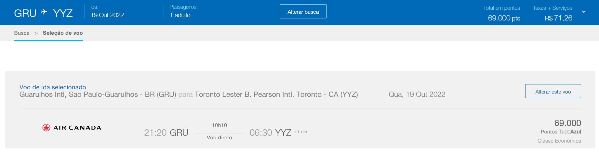This screenshot has width=599, height=152.
Task: Click the Total em pontos 69.000 pts
Action: click(504, 18)
